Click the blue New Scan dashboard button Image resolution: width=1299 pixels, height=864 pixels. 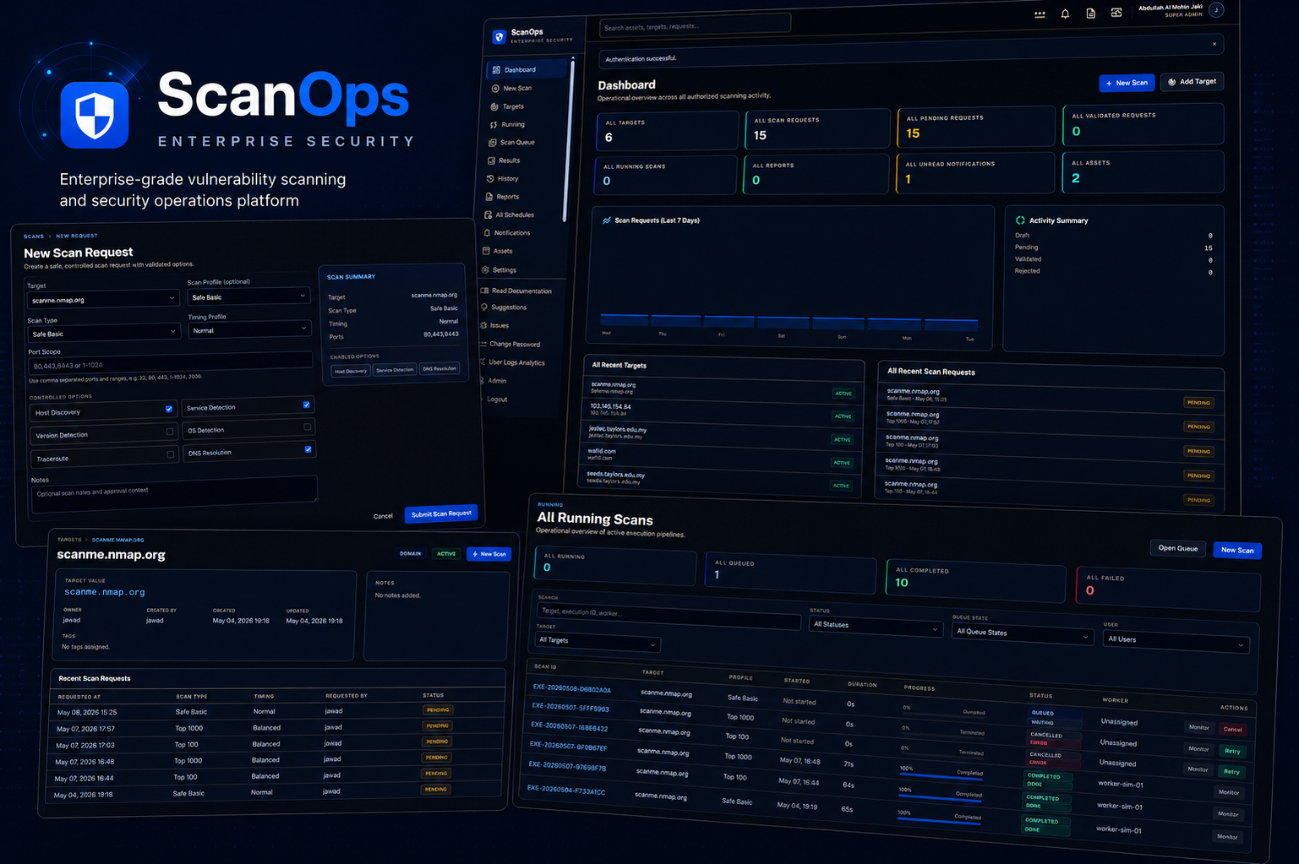click(x=1127, y=83)
